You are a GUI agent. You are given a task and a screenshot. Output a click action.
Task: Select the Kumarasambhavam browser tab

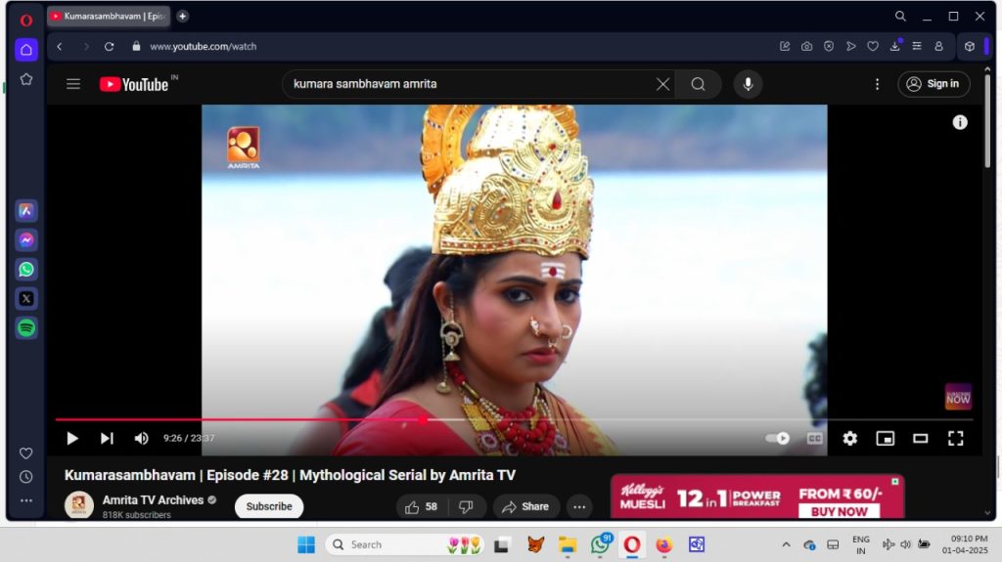point(108,16)
